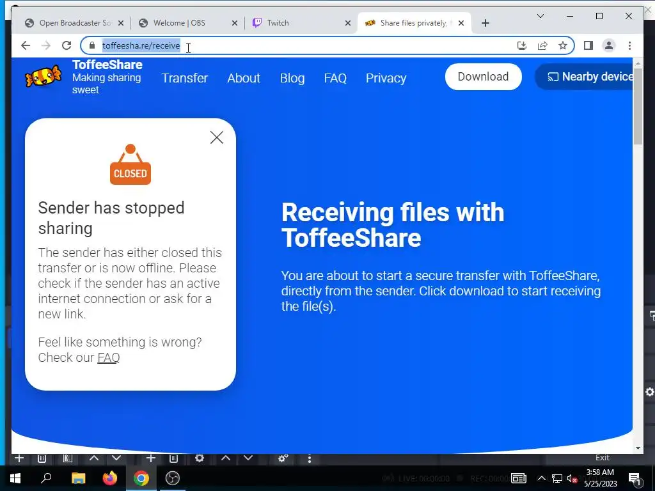Click the muted volume tray icon

[572, 479]
